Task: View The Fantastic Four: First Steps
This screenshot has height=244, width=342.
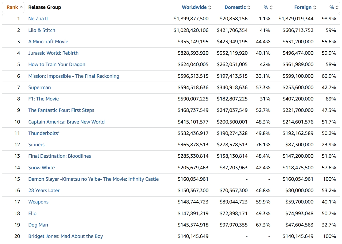Action: click(61, 110)
